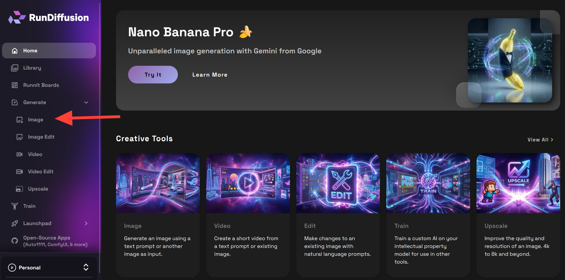Open Library via its picture icon
The width and height of the screenshot is (565, 280).
(x=15, y=68)
